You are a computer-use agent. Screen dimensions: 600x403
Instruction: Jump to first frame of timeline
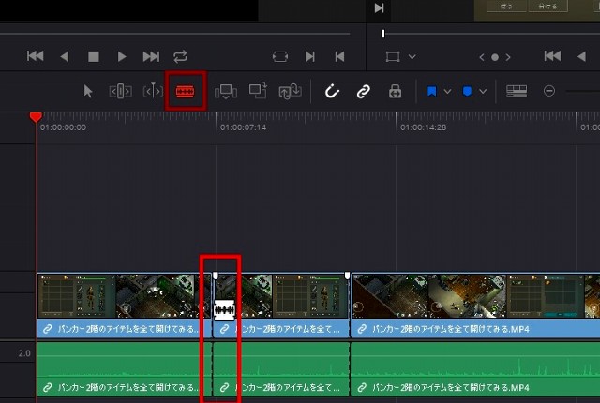(x=36, y=56)
